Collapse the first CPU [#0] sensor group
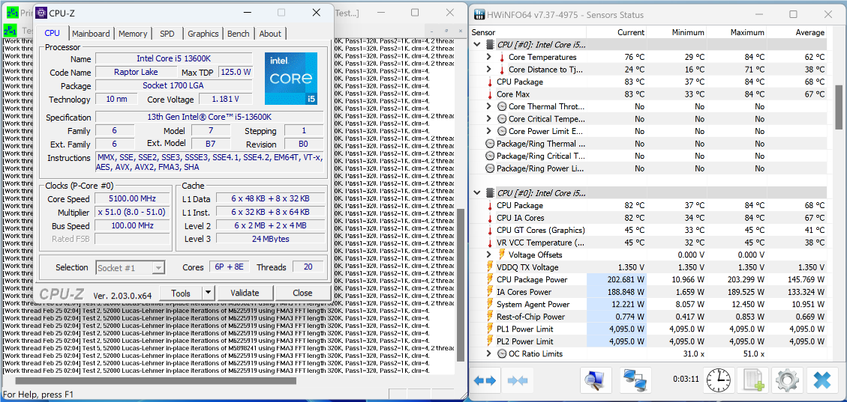Image resolution: width=847 pixels, height=402 pixels. click(x=478, y=45)
